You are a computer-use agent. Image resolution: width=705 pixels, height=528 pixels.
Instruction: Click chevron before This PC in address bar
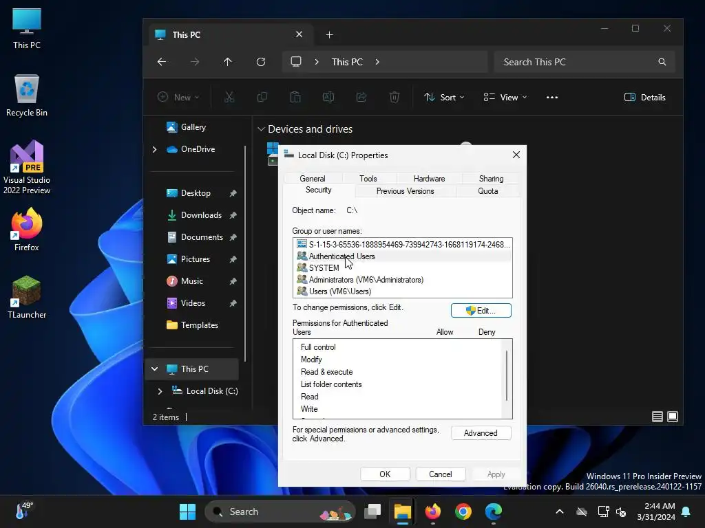click(x=317, y=62)
